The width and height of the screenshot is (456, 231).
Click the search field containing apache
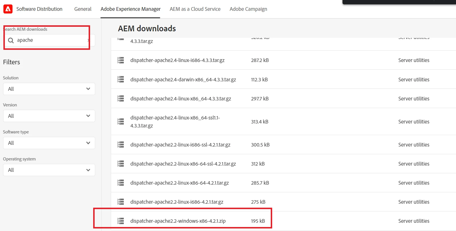pyautogui.click(x=49, y=40)
